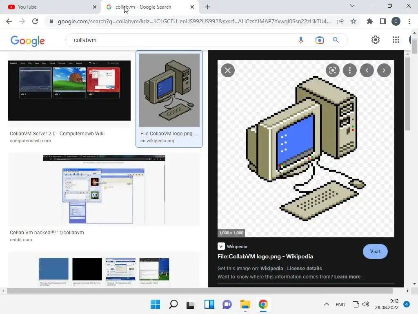Close the Google Search tab

click(192, 7)
